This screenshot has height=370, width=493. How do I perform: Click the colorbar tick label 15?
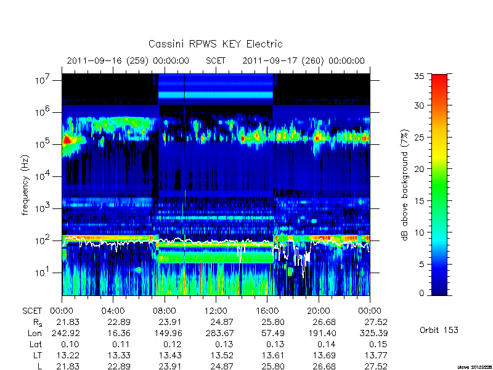[419, 200]
